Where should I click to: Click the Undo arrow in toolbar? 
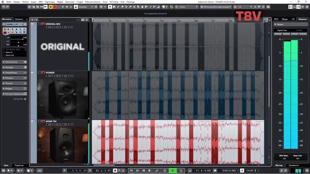point(3,7)
